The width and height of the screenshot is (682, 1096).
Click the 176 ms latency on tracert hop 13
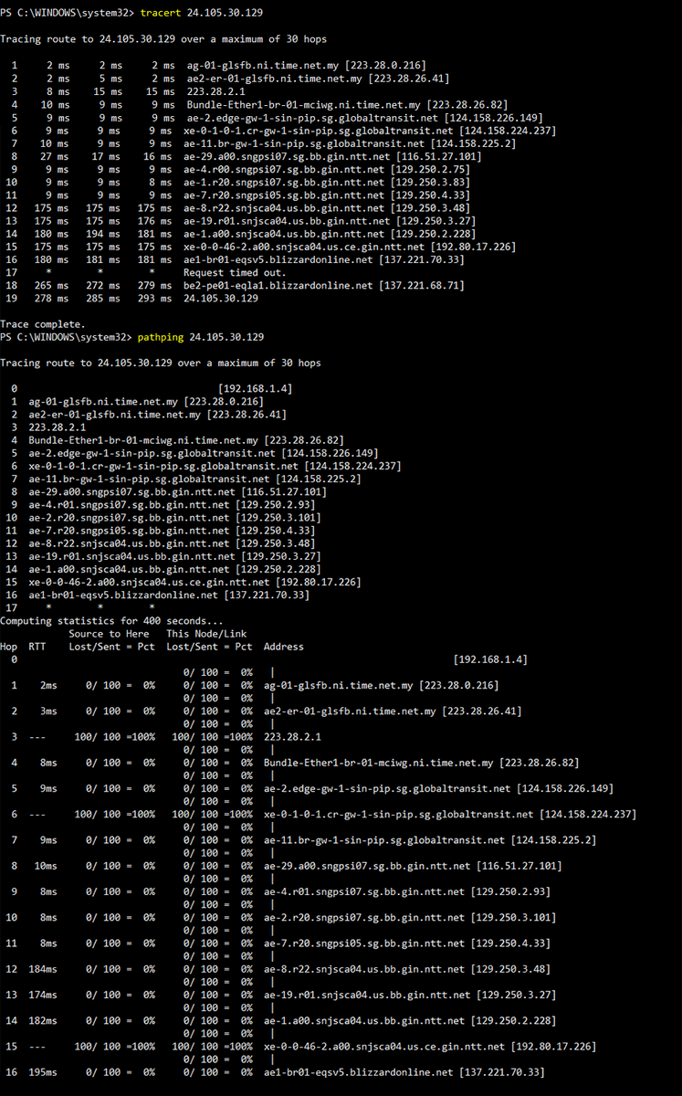(155, 220)
